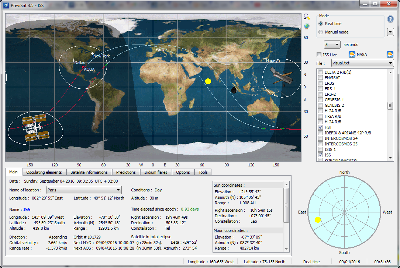Click satellite list scroll down arrow

click(x=390, y=158)
